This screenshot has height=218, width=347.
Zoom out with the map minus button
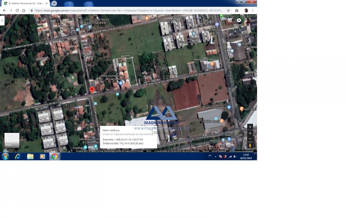[x=250, y=139]
